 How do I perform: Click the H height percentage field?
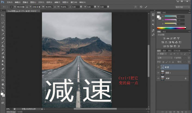pos(63,7)
